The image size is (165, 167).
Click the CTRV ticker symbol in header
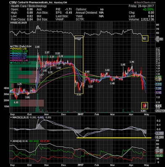(13, 3)
